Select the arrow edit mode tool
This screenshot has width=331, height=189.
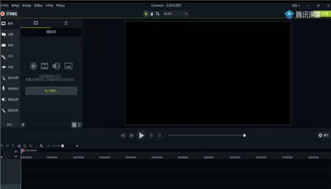146,14
